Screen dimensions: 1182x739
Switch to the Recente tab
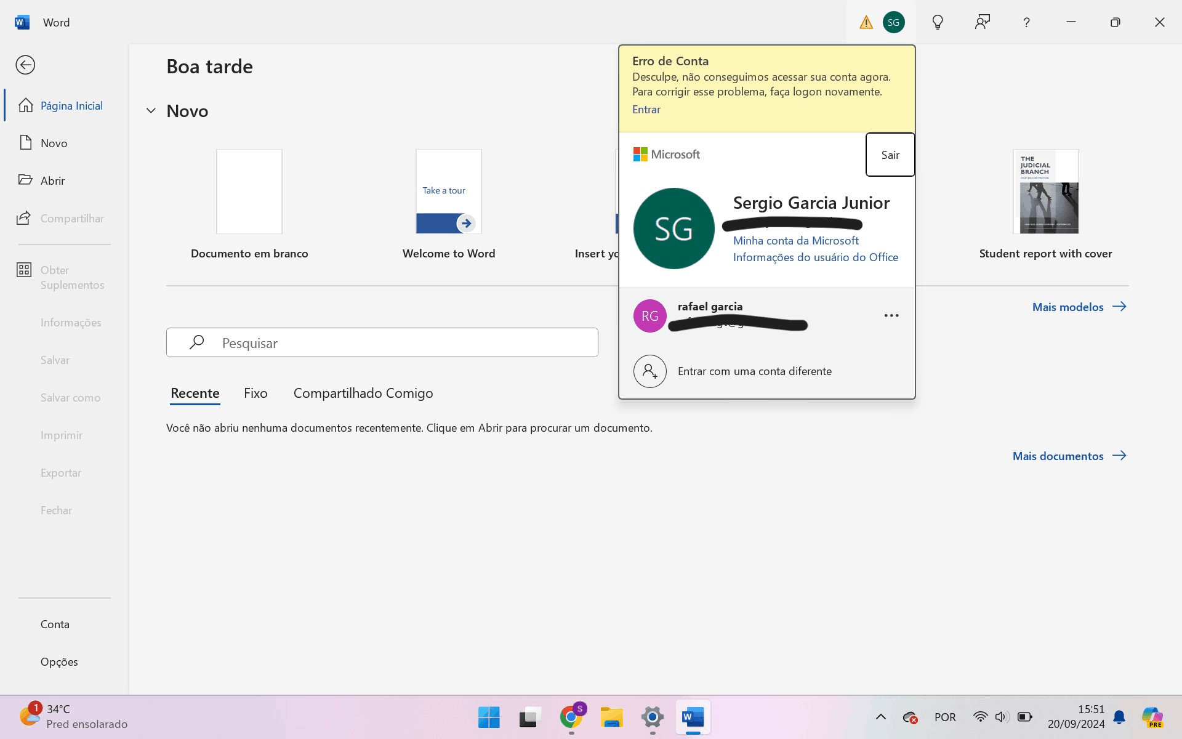pyautogui.click(x=195, y=393)
